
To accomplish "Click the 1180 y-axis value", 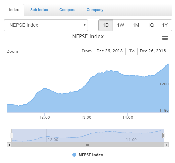I will point(164,110).
